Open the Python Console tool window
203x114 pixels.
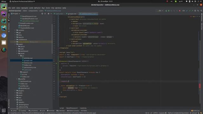pyautogui.click(x=73, y=111)
